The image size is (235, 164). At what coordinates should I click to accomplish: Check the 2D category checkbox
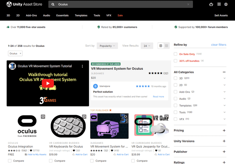[175, 85]
